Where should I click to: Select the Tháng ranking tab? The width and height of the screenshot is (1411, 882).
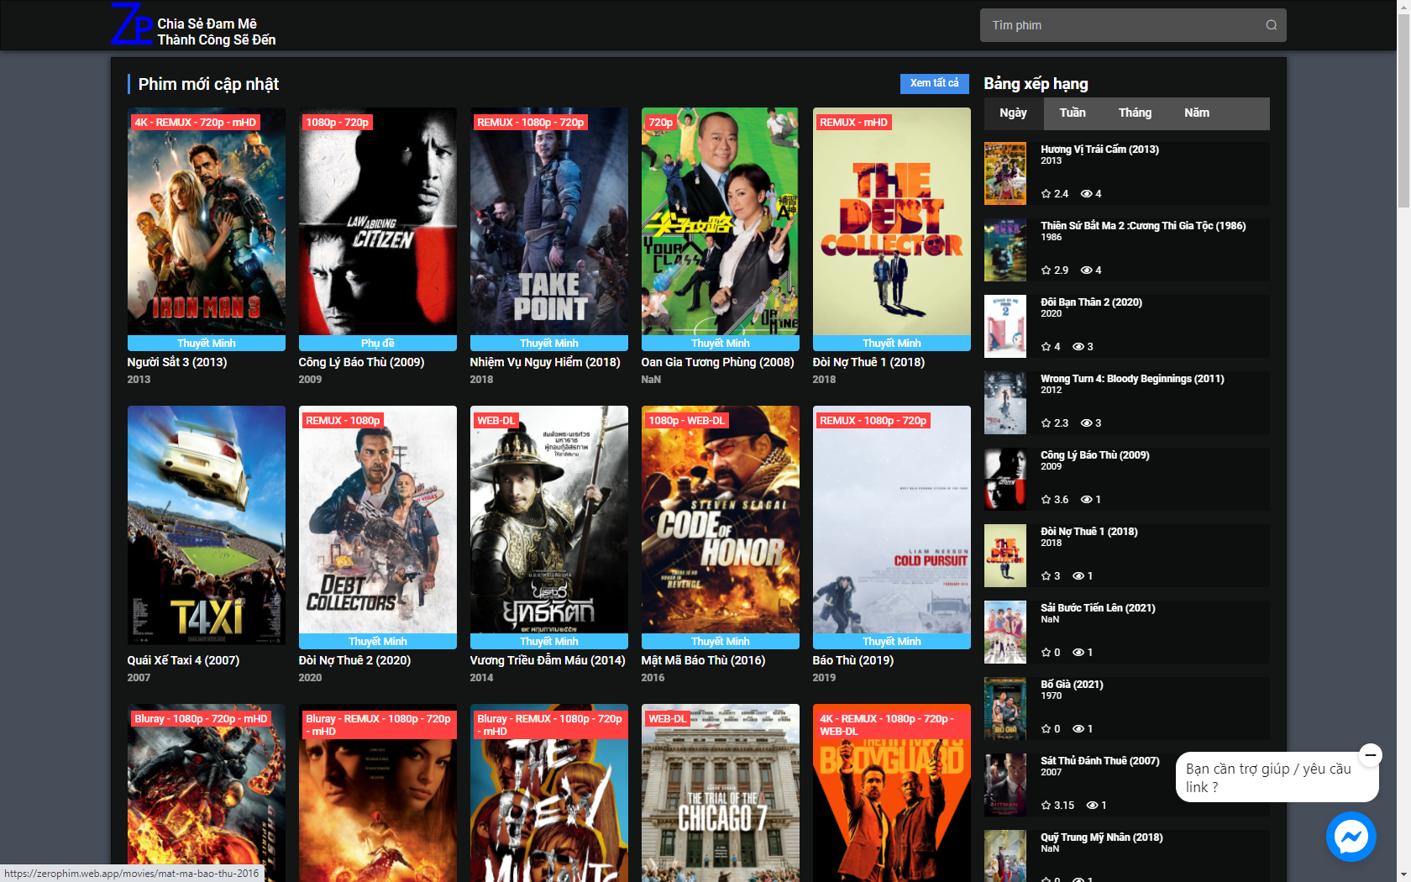1134,113
